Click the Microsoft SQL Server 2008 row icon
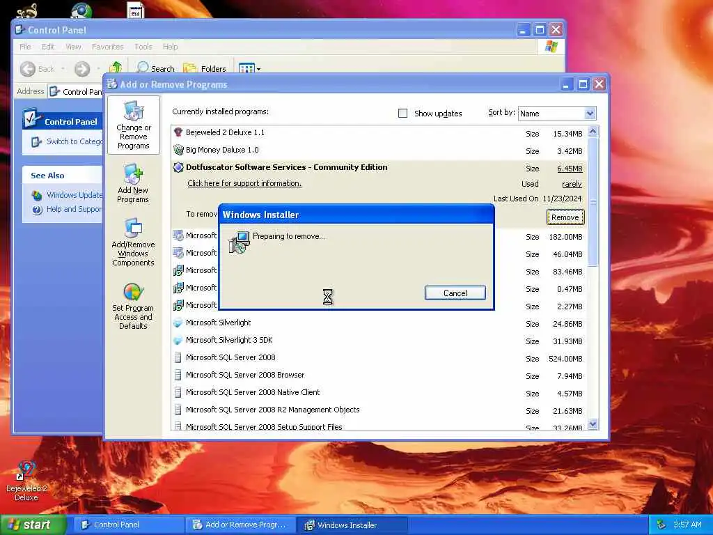This screenshot has width=713, height=535. 178,357
